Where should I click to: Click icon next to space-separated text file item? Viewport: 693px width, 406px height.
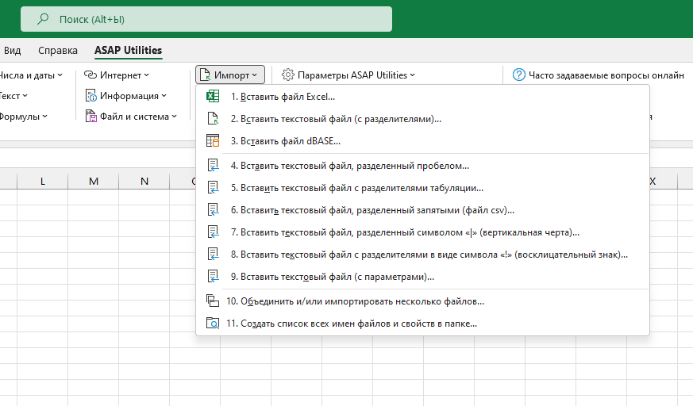(213, 166)
